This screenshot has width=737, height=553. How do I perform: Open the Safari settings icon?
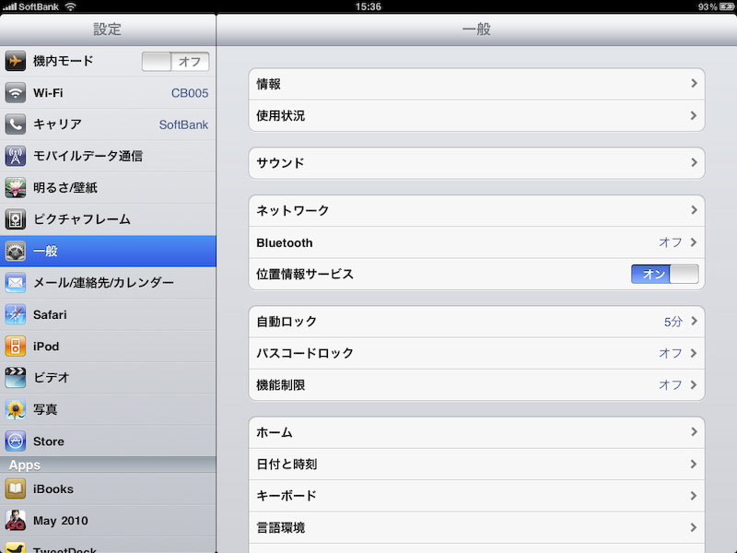click(x=15, y=314)
